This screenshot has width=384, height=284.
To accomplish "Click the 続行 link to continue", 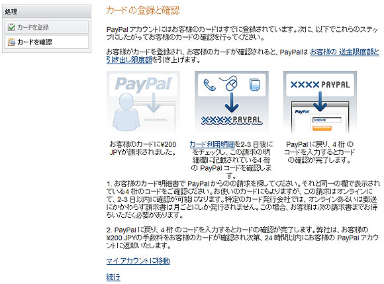I will (113, 277).
